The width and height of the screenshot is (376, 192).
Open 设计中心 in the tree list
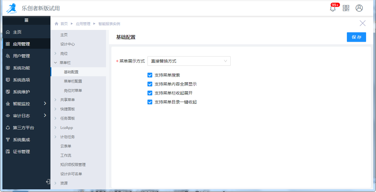(x=68, y=44)
